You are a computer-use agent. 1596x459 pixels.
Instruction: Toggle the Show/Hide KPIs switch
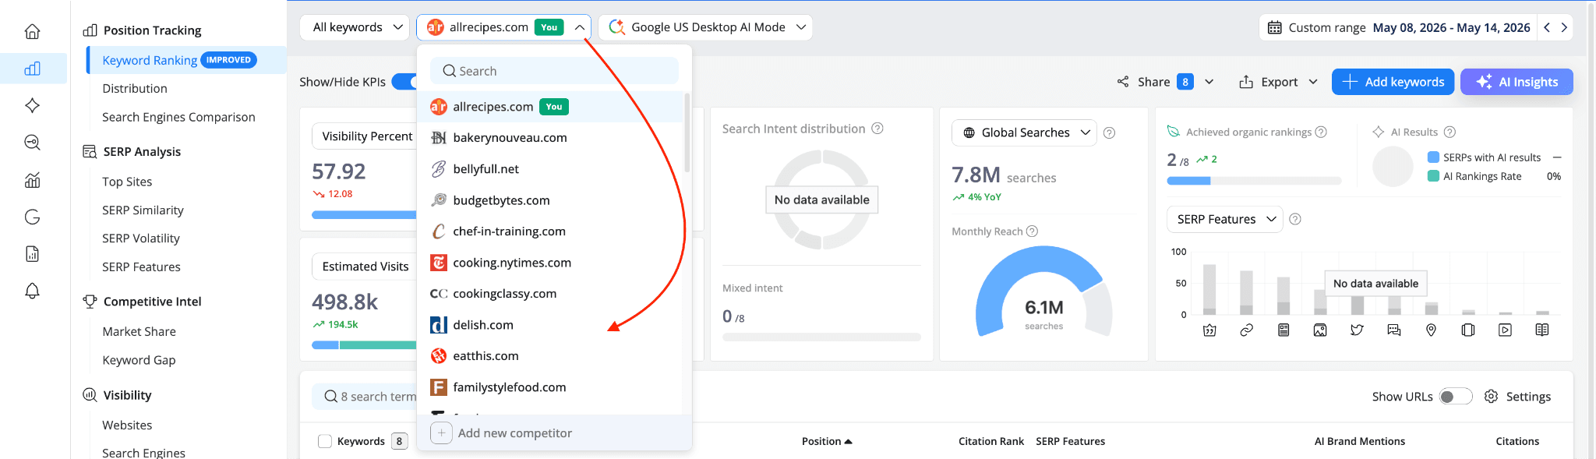click(404, 82)
